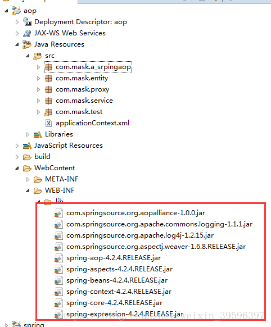
Task: Select Deployment Descriptor: aop label
Action: 80,22
